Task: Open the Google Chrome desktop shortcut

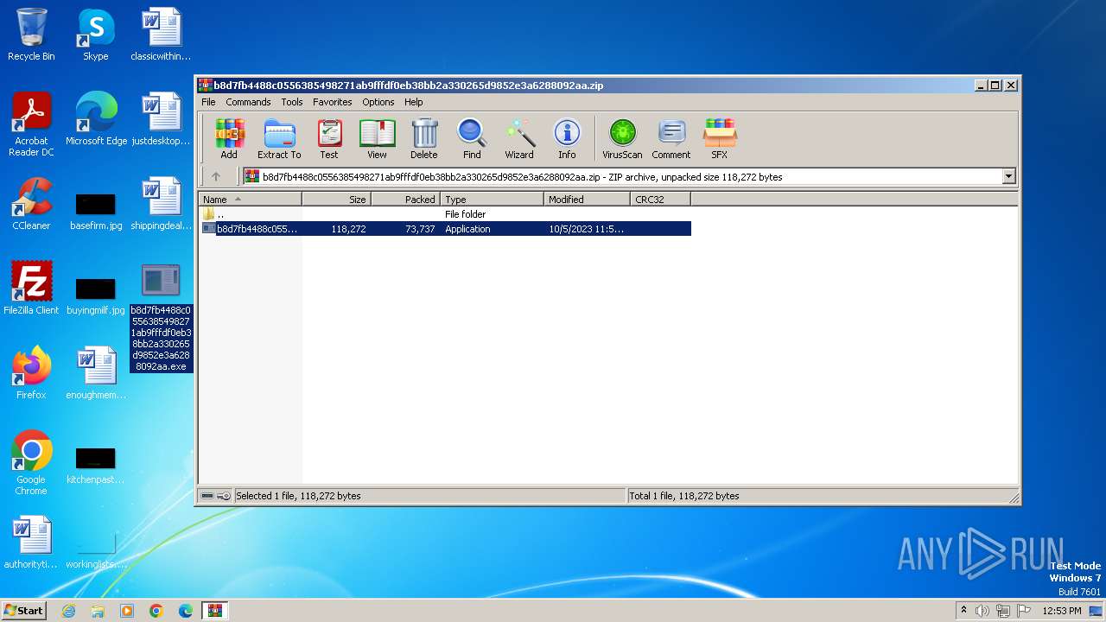Action: point(31,462)
